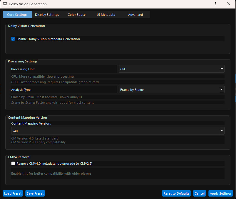Click 'Scene by Scene: Faster analysis' hint text

point(52,103)
